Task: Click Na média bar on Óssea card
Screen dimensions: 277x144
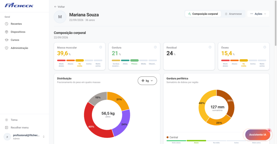Action: pyautogui.click(x=244, y=60)
